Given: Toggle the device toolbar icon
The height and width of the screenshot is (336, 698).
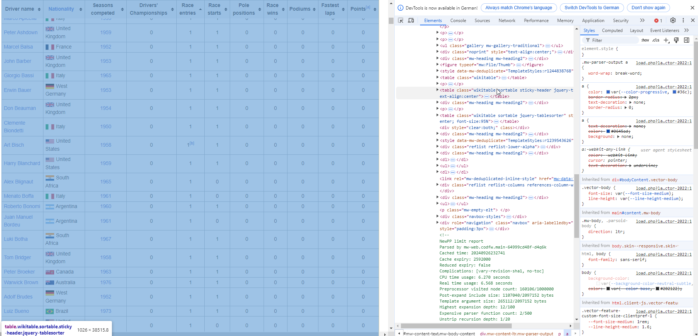Looking at the screenshot, I should [411, 21].
